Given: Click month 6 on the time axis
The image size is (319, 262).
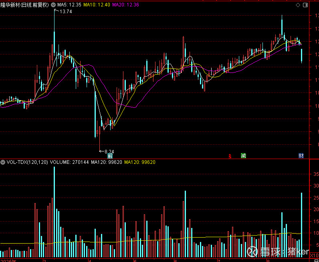Looking at the screenshot, I should pyautogui.click(x=176, y=260).
